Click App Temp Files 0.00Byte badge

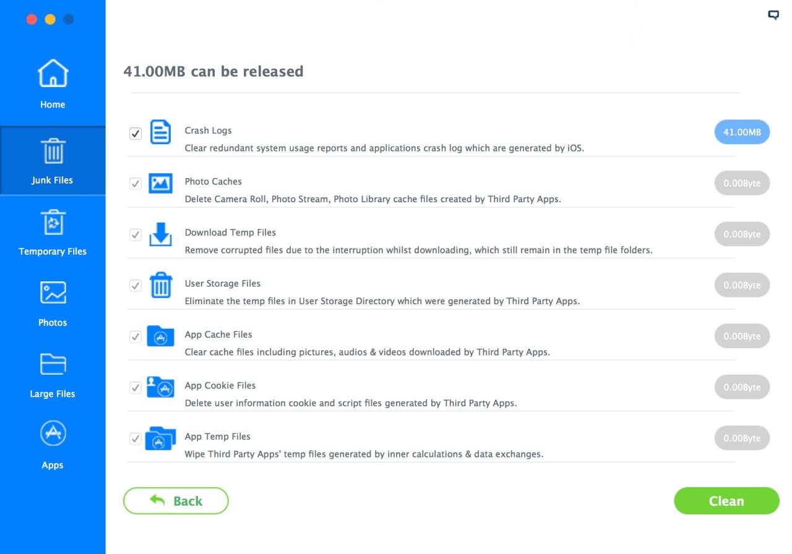click(x=742, y=438)
